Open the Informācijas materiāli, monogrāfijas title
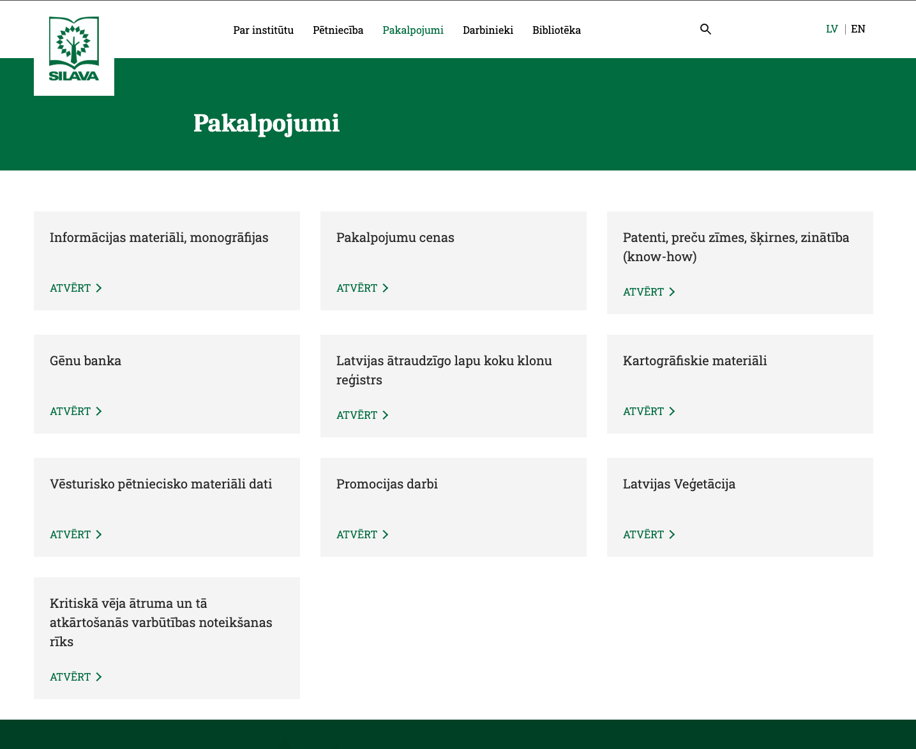916x749 pixels. pos(159,238)
